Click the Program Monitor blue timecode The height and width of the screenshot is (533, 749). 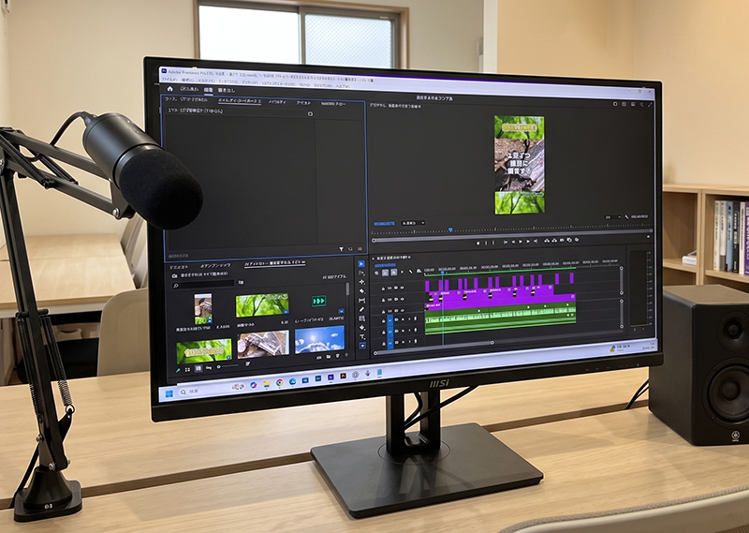385,224
